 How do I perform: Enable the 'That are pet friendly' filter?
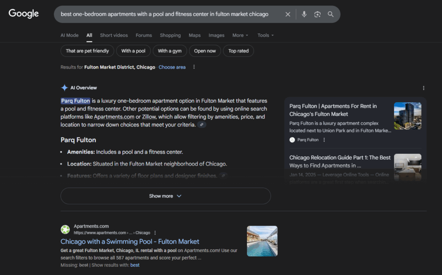(87, 51)
